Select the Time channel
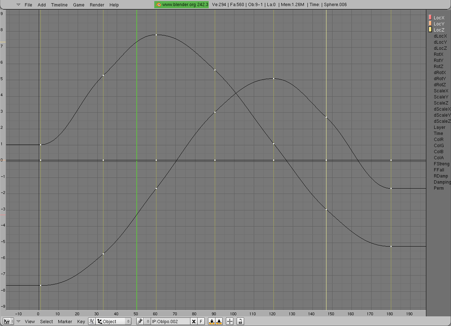 pyautogui.click(x=438, y=133)
